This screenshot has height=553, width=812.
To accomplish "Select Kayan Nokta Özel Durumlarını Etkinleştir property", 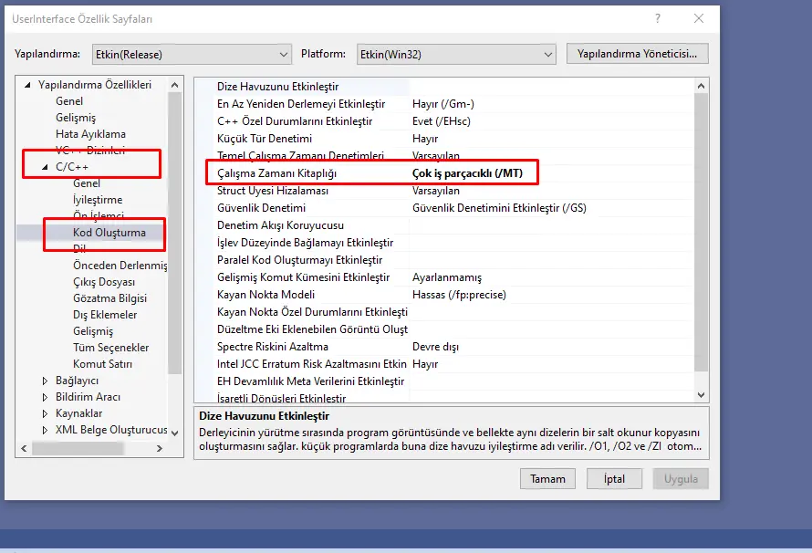I will (x=312, y=312).
